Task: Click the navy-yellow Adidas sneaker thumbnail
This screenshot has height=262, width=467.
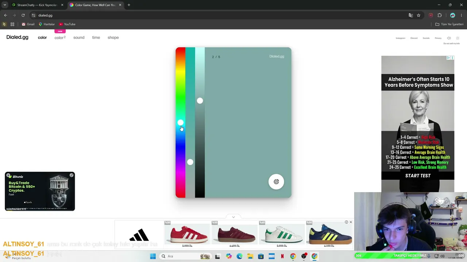Action: [x=329, y=234]
